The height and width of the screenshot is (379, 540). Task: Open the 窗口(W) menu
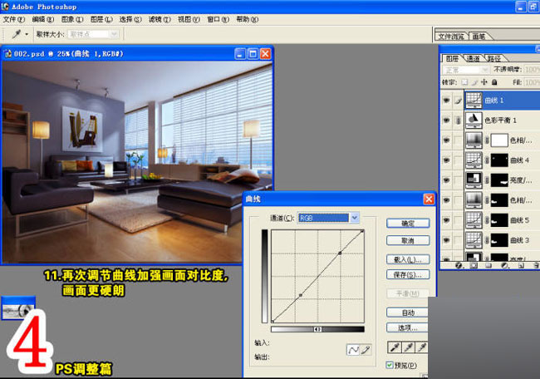point(218,19)
